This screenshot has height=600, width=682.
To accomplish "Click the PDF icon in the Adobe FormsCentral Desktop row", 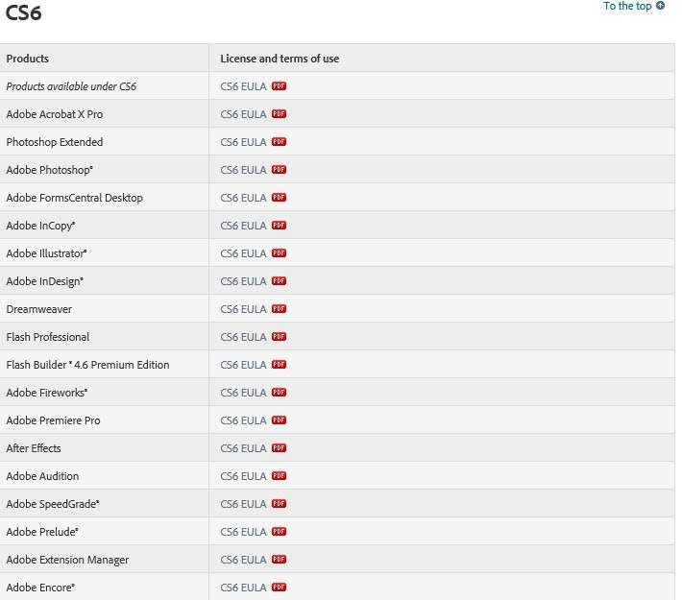I will (279, 198).
